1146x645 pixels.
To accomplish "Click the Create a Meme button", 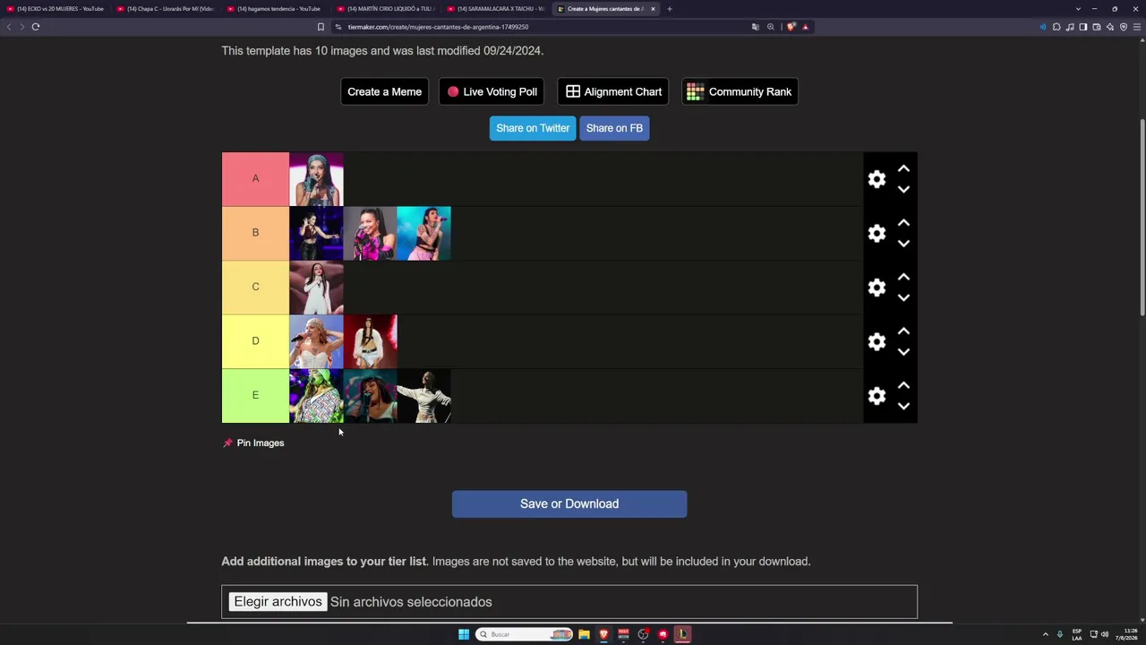I will (x=384, y=91).
